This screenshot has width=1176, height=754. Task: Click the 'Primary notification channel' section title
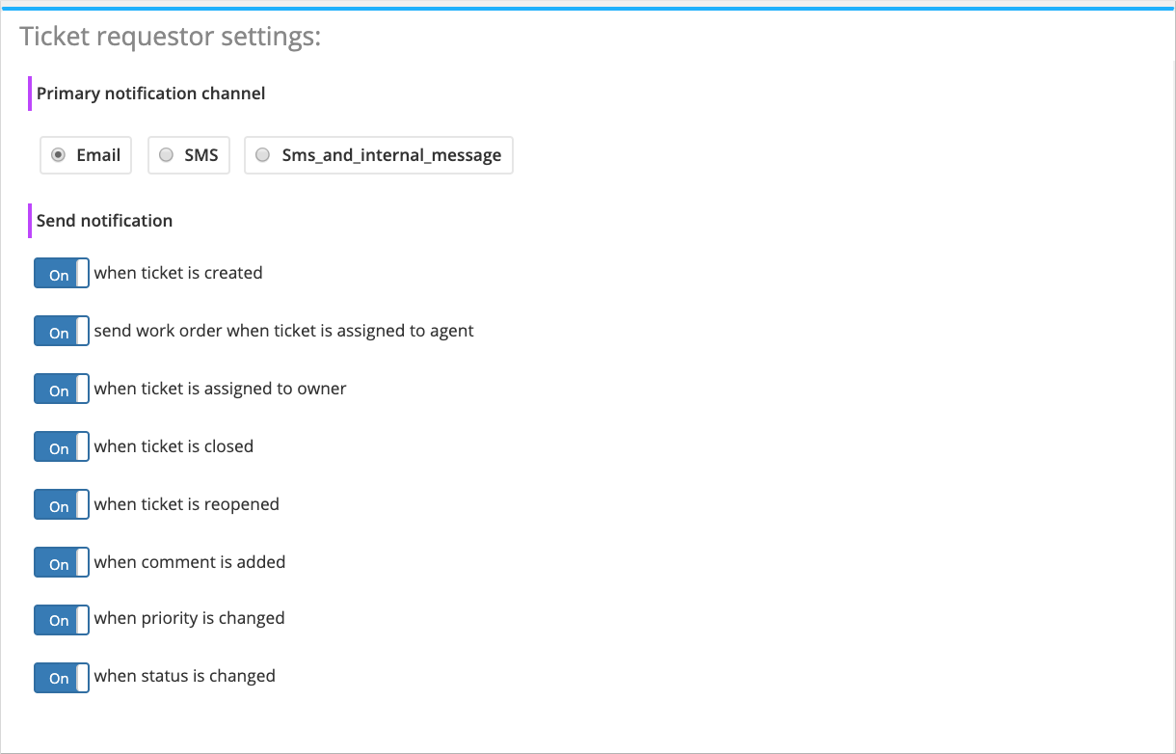click(x=150, y=94)
